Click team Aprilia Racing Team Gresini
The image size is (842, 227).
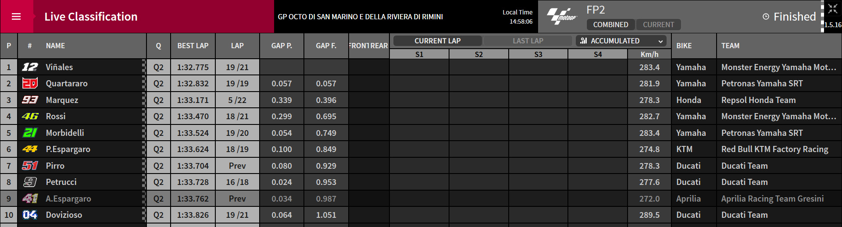772,199
